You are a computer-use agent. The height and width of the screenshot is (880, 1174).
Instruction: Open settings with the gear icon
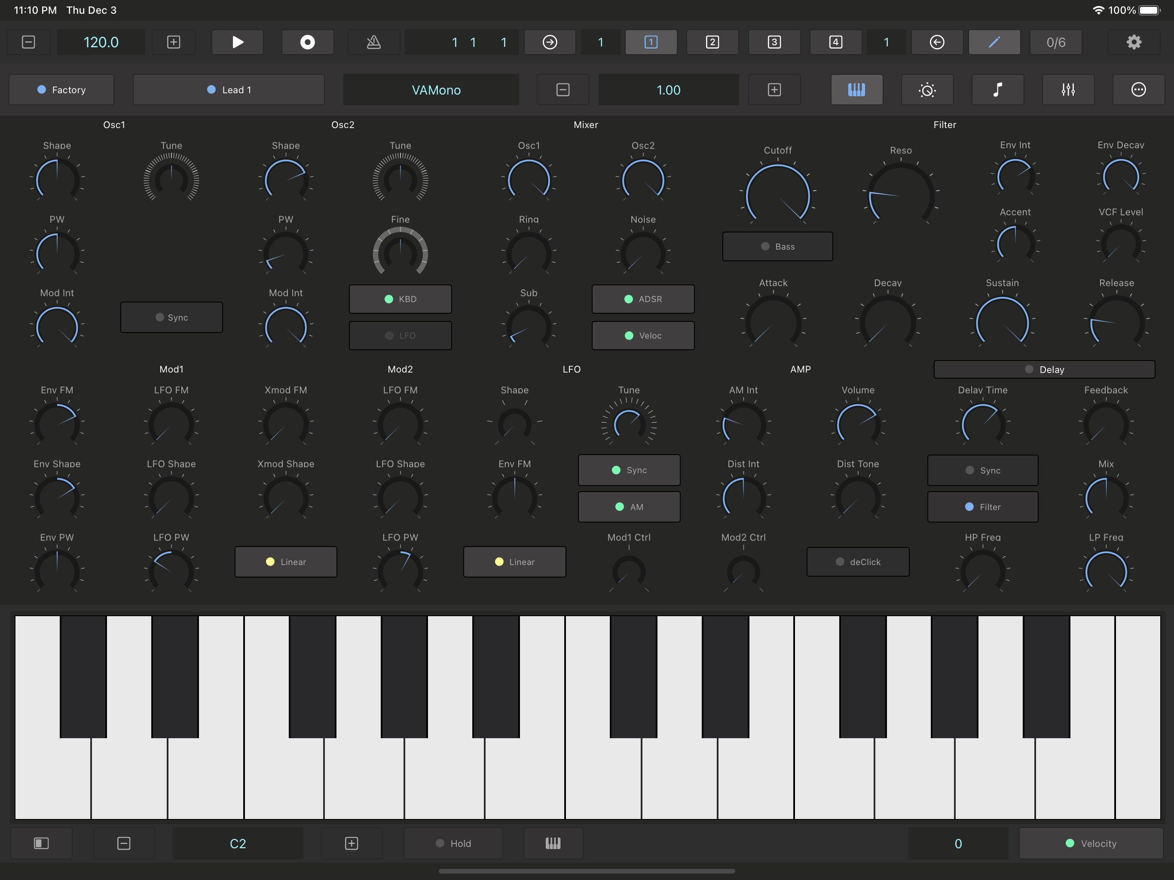point(1134,42)
